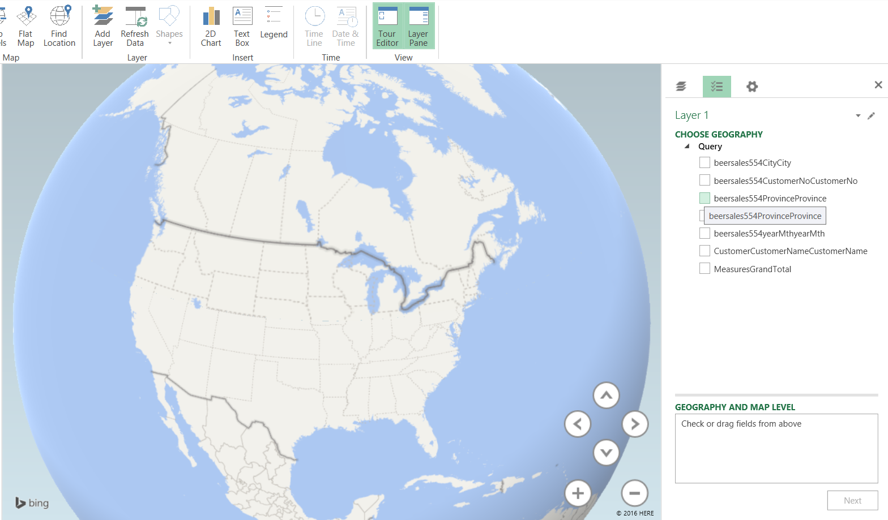Viewport: 888px width, 520px height.
Task: Click the MeasuresGrandTotal field name
Action: point(753,269)
